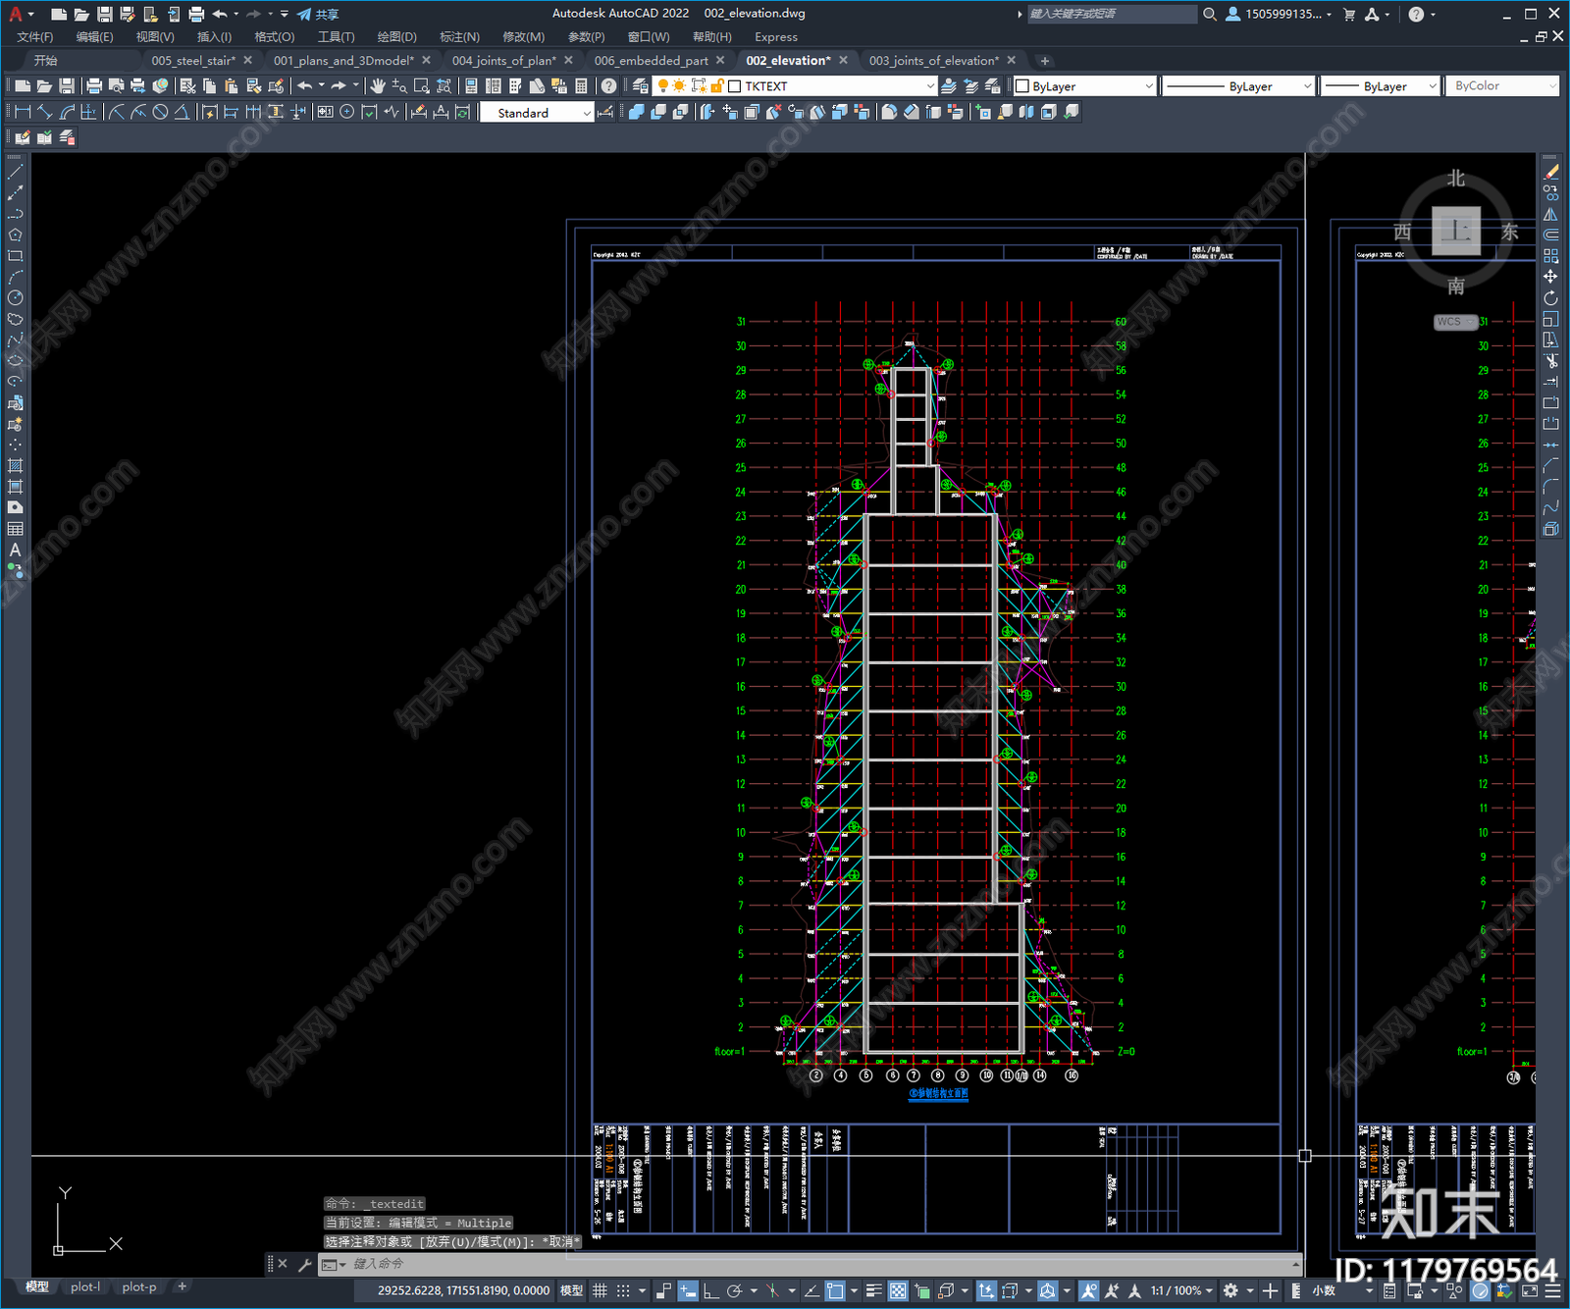Click the Make object's layer current icon
The width and height of the screenshot is (1570, 1309).
(949, 86)
